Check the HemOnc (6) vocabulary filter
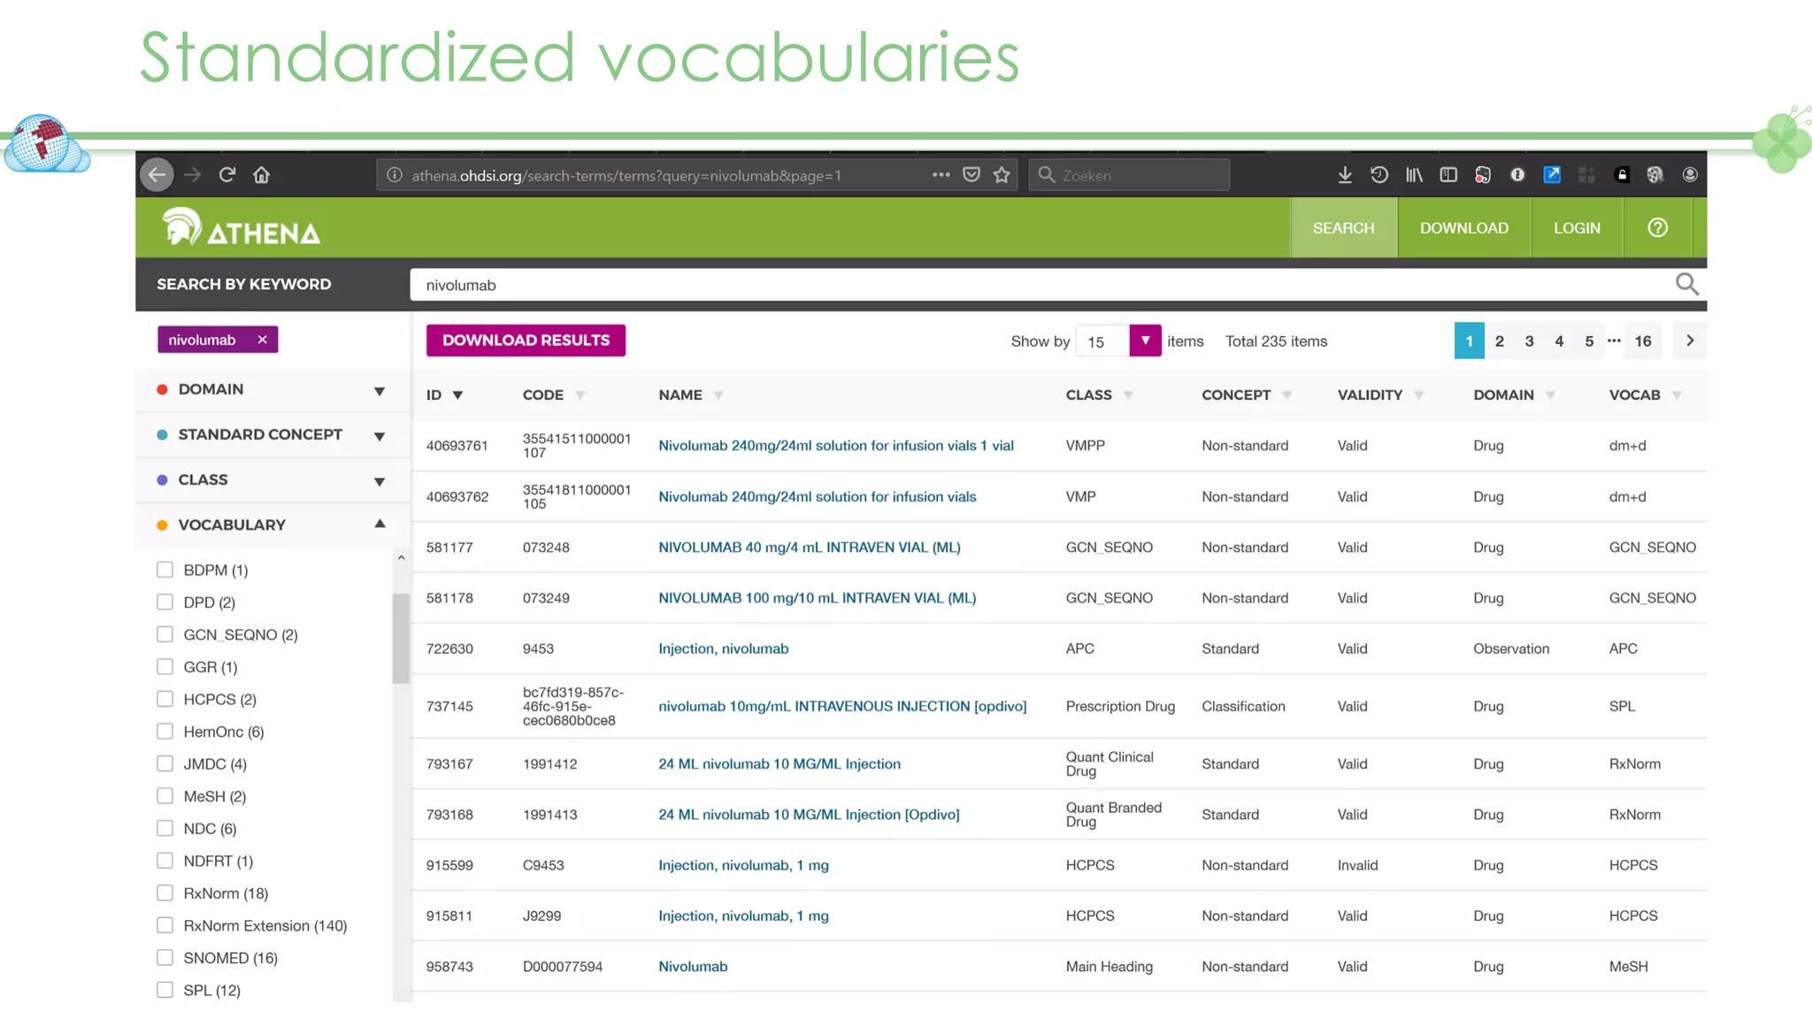The height and width of the screenshot is (1019, 1812). (165, 732)
